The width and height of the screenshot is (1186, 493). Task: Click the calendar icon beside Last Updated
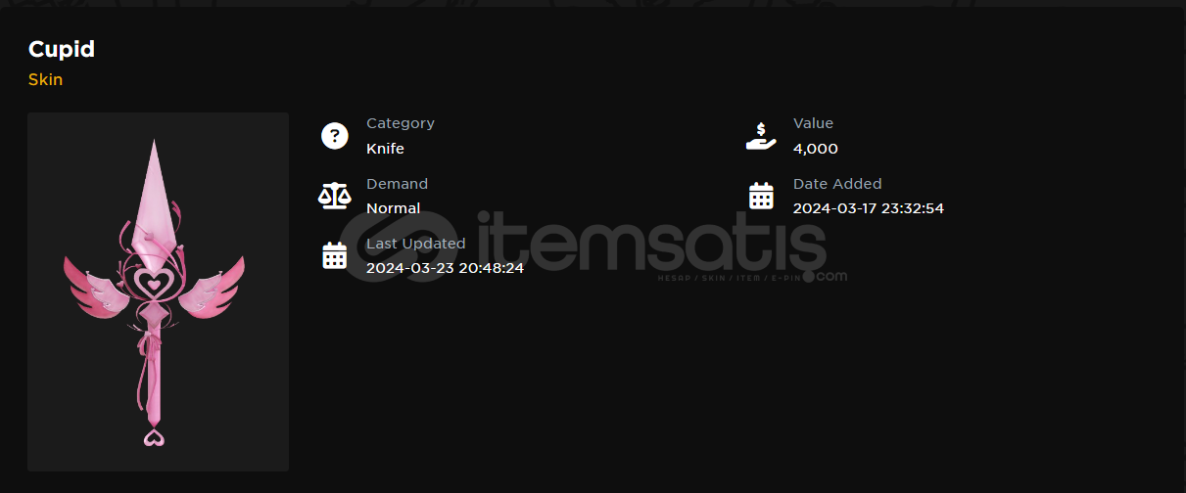[335, 256]
